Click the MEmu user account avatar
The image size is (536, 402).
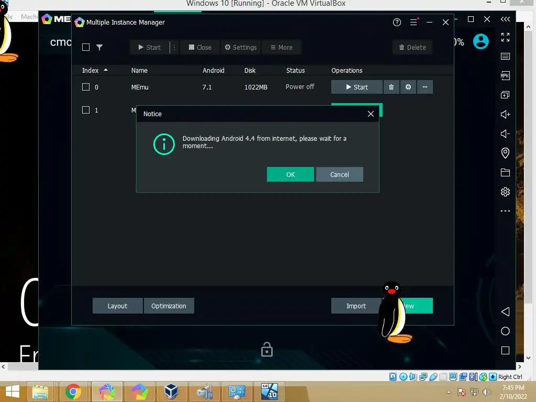pyautogui.click(x=481, y=41)
